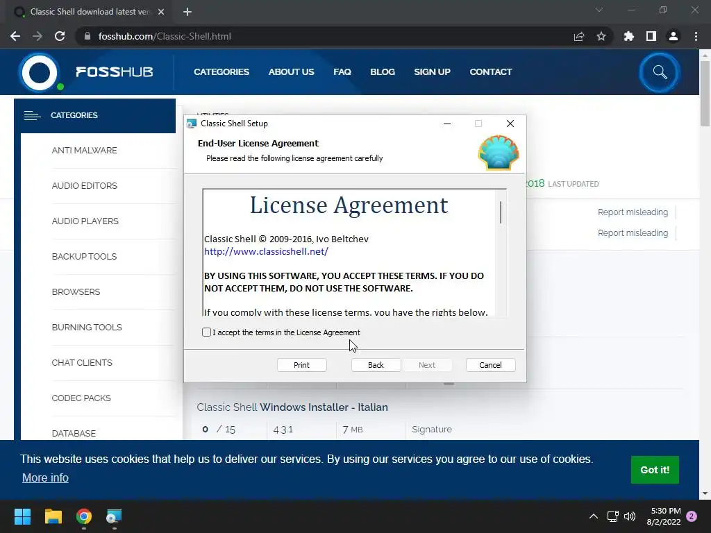
Task: Open the Signature link for Italian installer
Action: (432, 429)
